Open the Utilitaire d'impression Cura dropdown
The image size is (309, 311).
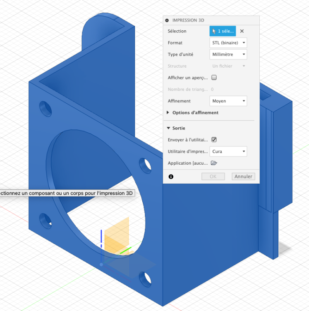(228, 151)
